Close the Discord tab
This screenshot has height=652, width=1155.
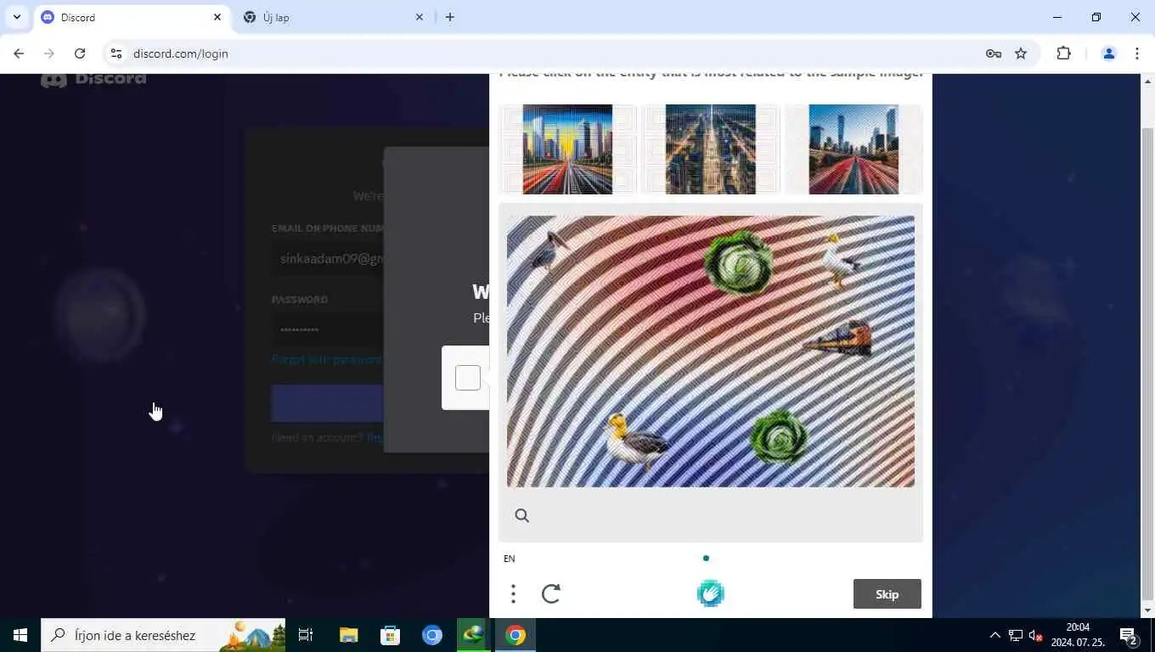point(217,17)
